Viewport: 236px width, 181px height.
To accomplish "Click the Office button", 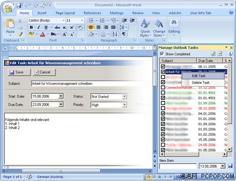I will click(x=8, y=9).
